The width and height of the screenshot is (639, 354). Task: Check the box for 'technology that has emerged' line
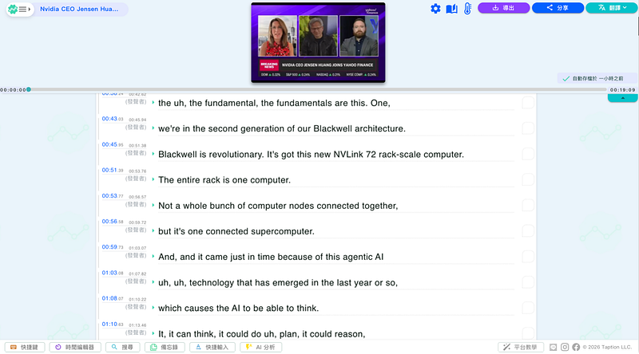(x=528, y=282)
